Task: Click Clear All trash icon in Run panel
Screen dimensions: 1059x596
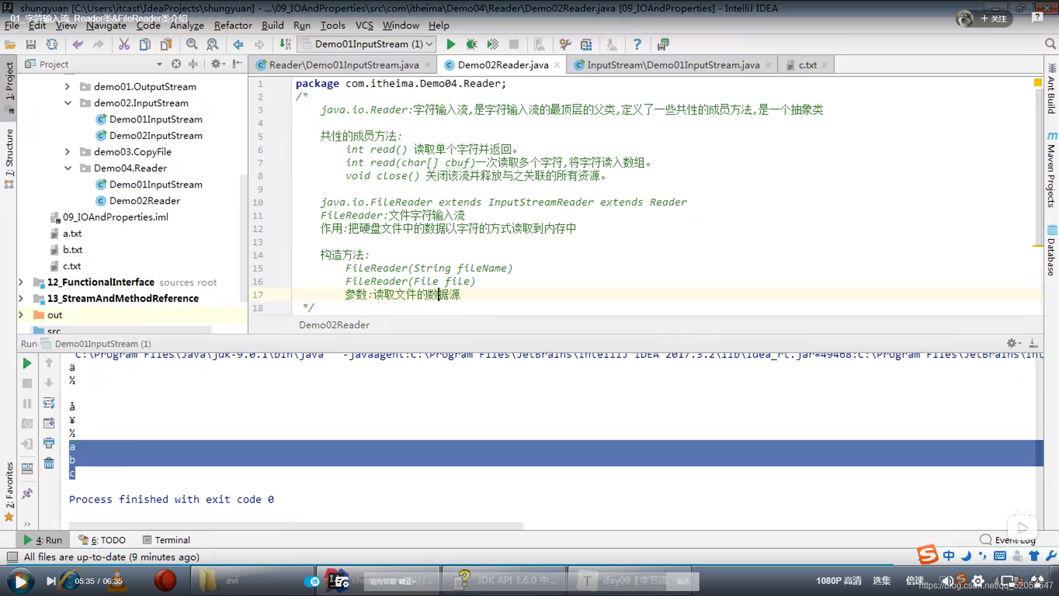Action: coord(49,463)
